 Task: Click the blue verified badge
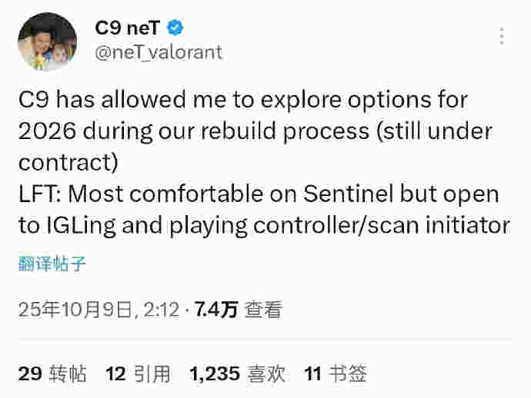pyautogui.click(x=177, y=28)
